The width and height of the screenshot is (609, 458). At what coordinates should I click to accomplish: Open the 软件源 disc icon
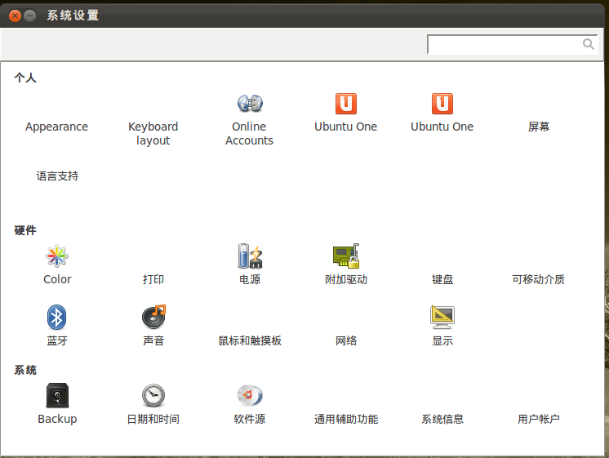[x=250, y=395]
